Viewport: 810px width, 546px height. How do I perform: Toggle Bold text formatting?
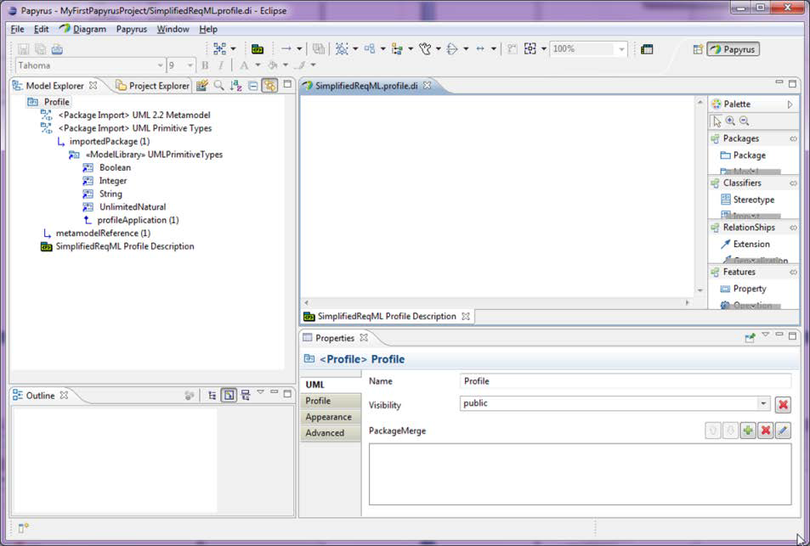point(205,65)
